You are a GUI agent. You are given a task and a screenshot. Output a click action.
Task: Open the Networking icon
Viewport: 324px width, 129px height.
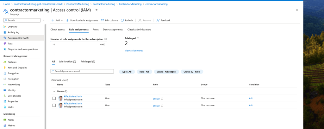tap(5, 85)
